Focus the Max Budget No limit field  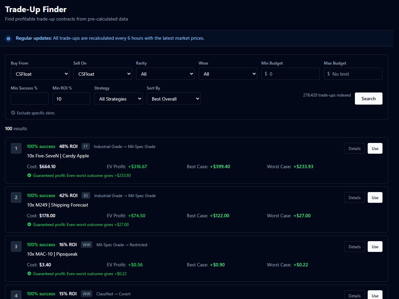(x=353, y=74)
